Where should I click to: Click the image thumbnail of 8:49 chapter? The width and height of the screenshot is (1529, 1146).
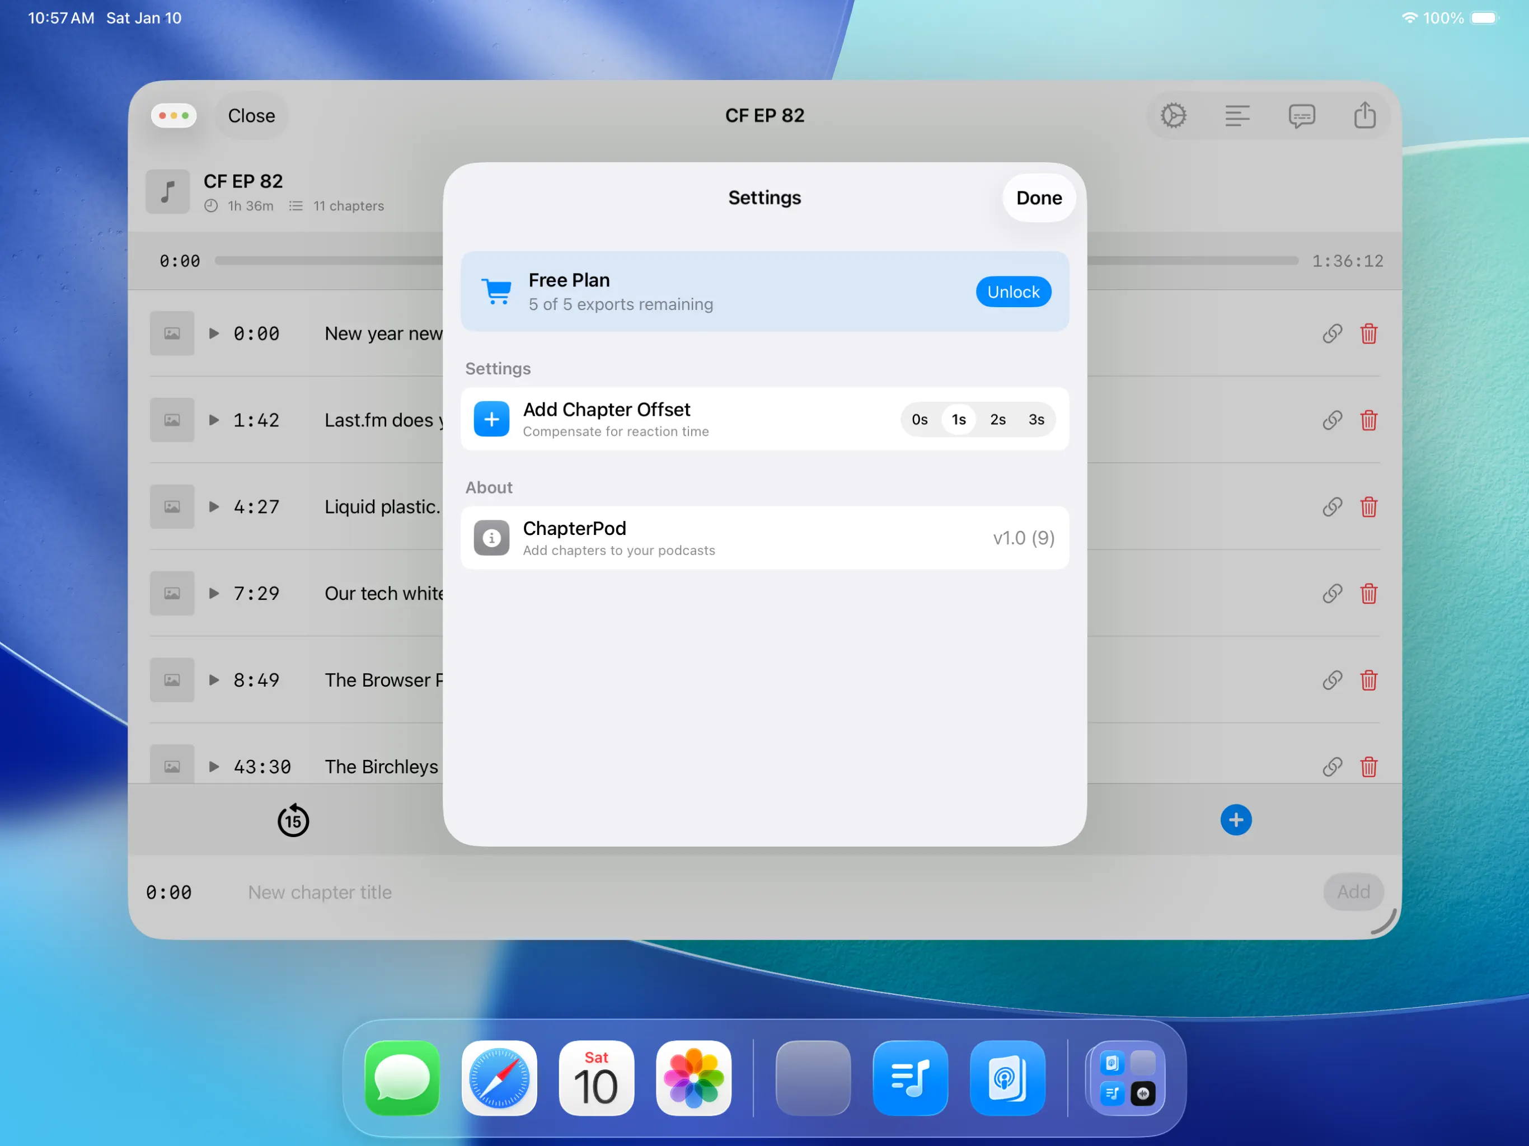pos(171,680)
